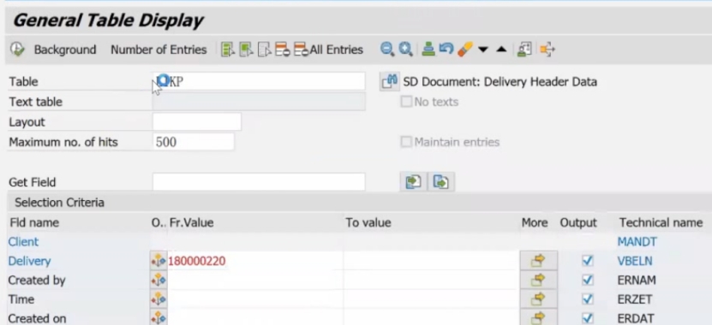Click Maximum no. of hits field
The height and width of the screenshot is (325, 712).
[194, 142]
